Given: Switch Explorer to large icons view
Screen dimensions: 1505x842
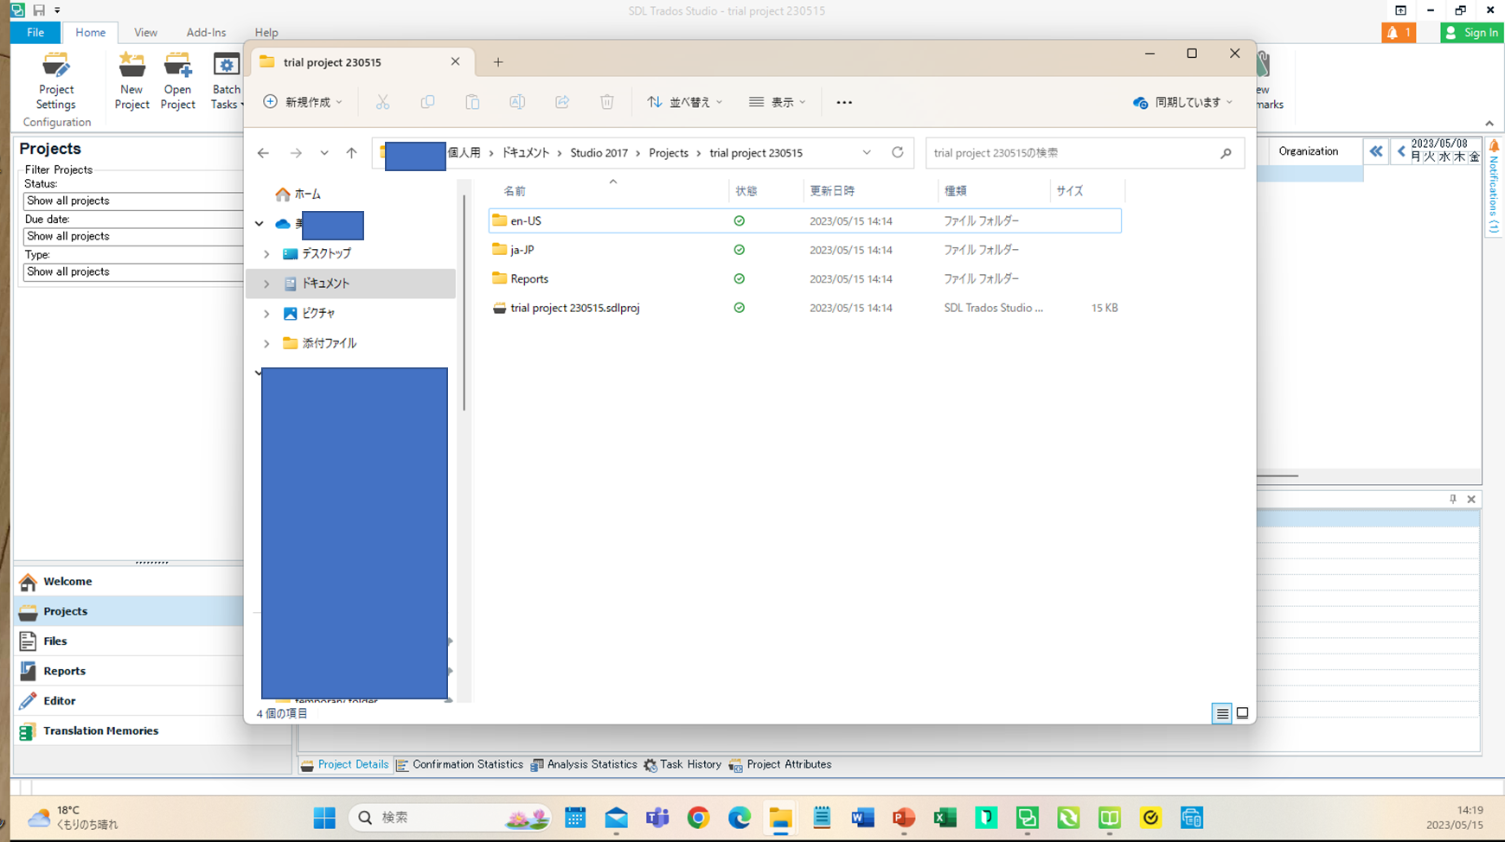Looking at the screenshot, I should 1242,713.
